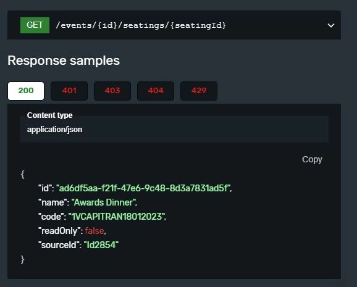Show the 404 response sample
The image size is (357, 287).
click(x=156, y=91)
